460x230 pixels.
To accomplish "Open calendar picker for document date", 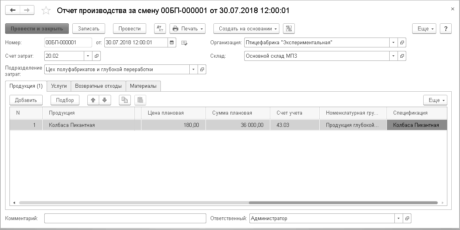I will (172, 43).
